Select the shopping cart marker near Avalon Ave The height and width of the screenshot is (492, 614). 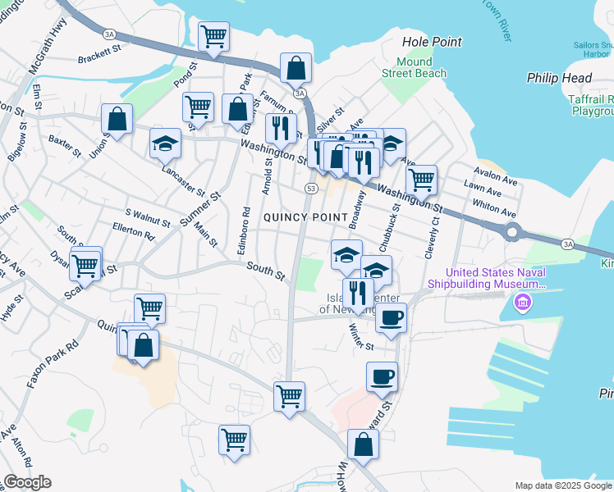click(421, 180)
